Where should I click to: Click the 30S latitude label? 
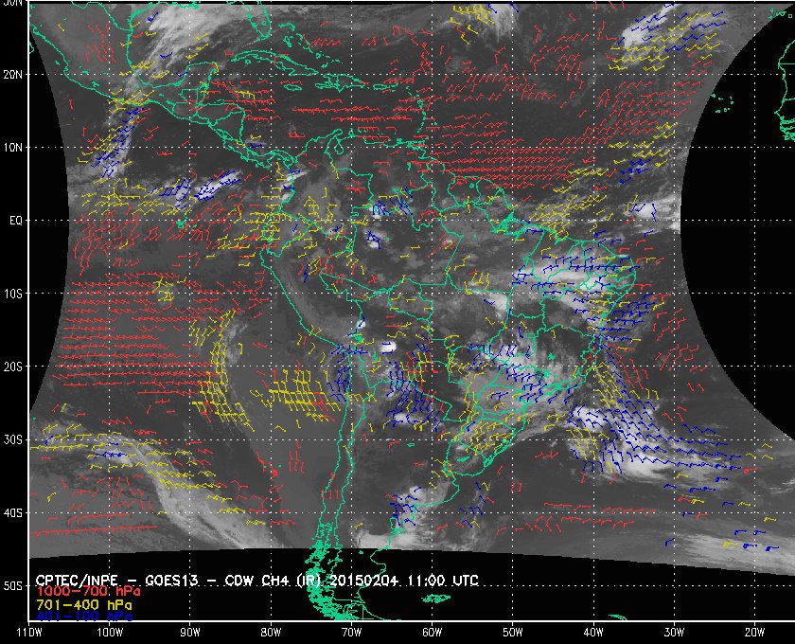click(13, 440)
